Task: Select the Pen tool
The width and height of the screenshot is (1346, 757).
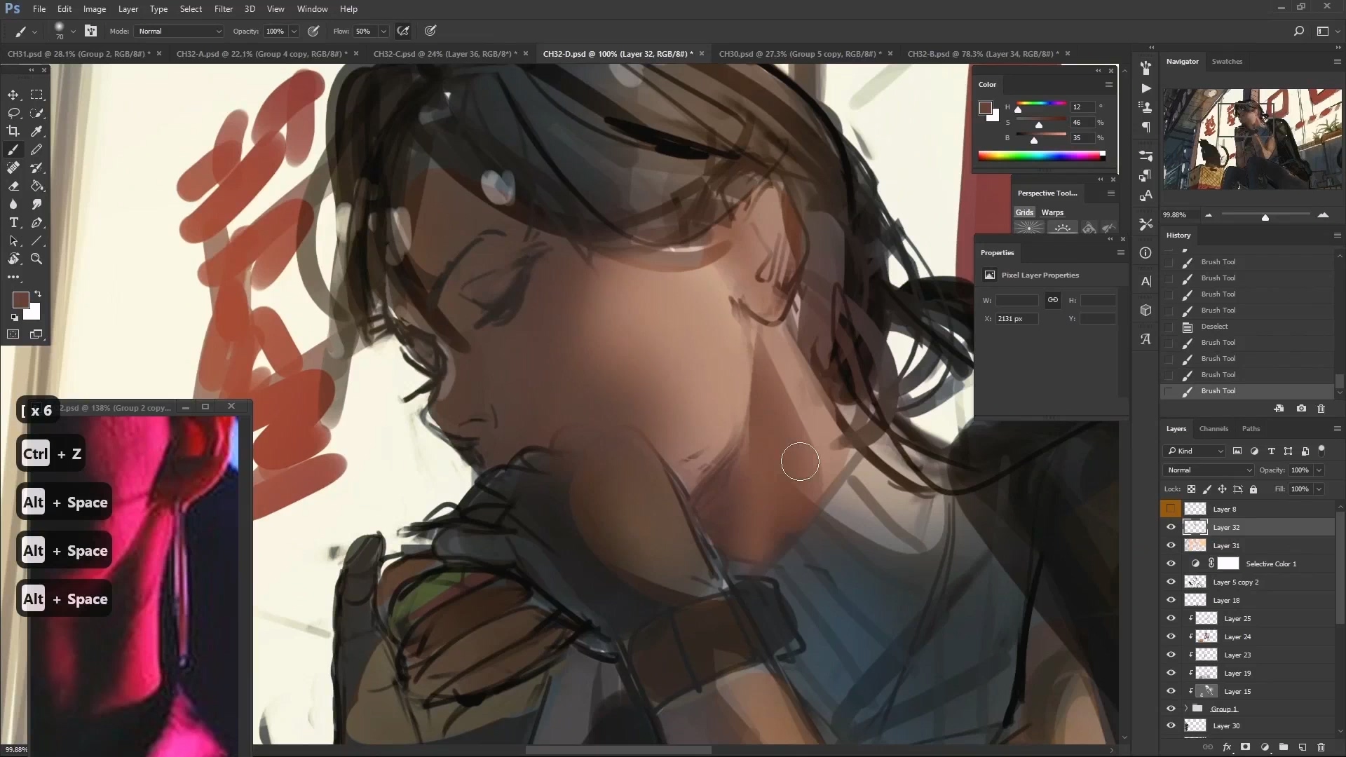Action: [37, 222]
